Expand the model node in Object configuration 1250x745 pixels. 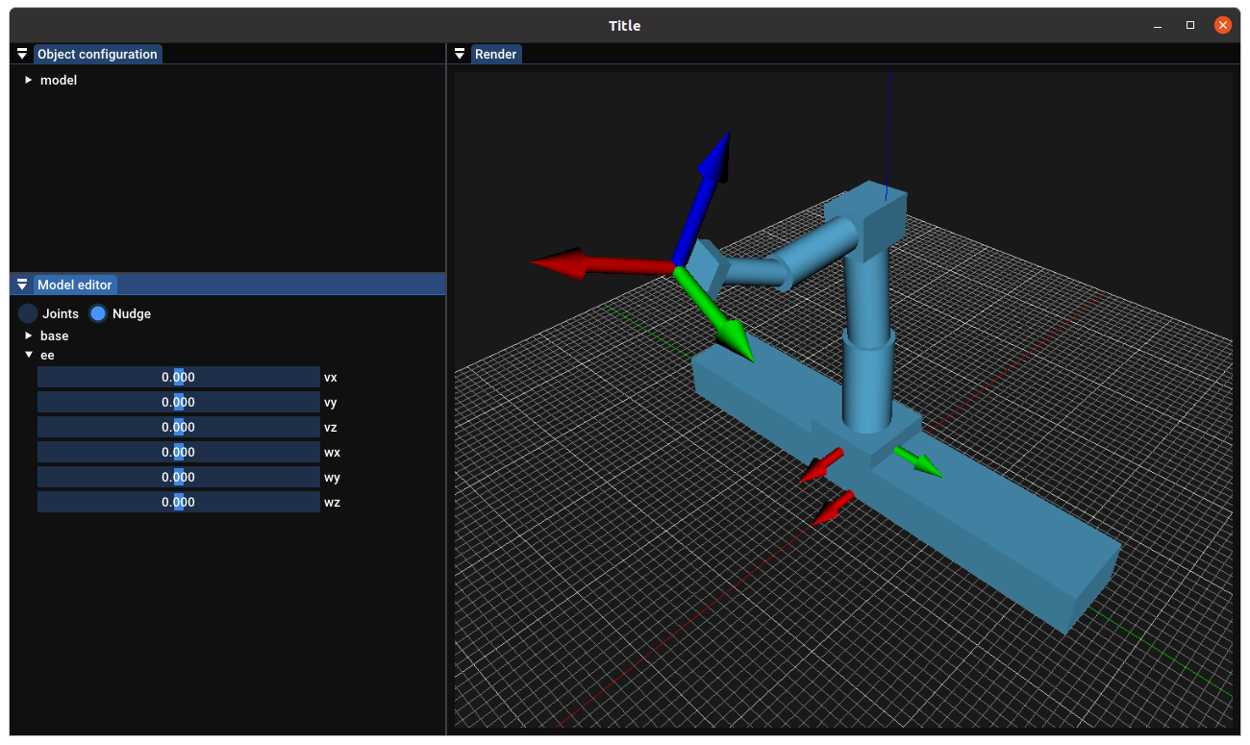tap(27, 80)
